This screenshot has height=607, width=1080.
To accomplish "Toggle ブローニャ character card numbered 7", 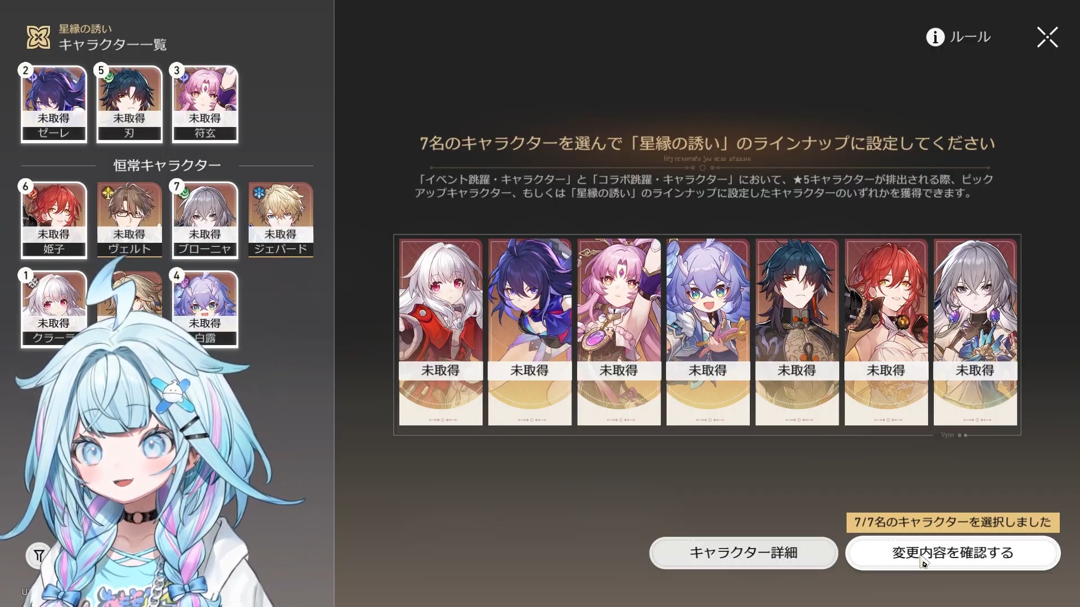I will (205, 220).
